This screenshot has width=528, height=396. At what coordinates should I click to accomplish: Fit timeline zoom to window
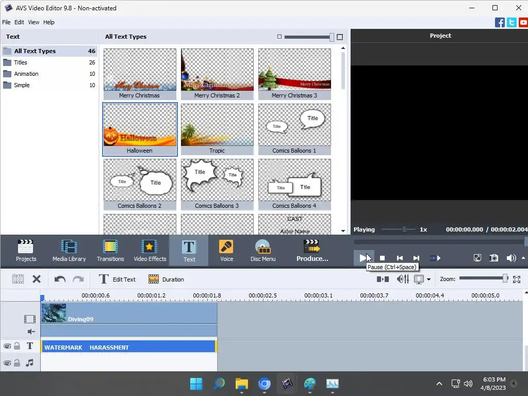[x=517, y=279]
